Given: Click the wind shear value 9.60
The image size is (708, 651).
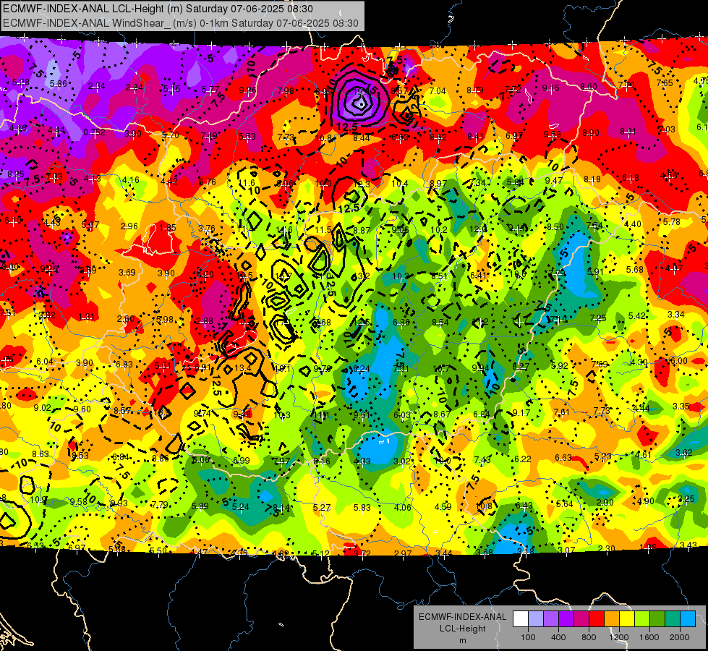Looking at the screenshot, I should 82,409.
